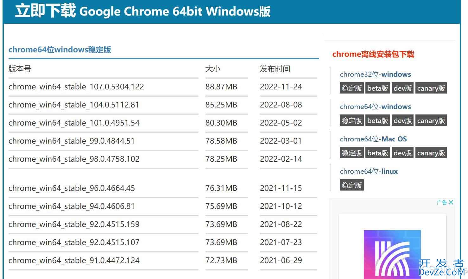Image resolution: width=468 pixels, height=279 pixels.
Task: Choose chrome_win64_stable_92.0.4515.107 download
Action: tap(74, 242)
